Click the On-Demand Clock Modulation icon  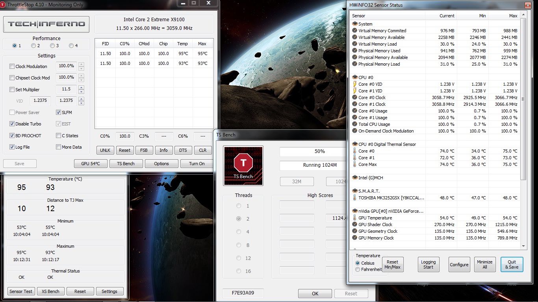click(x=355, y=131)
